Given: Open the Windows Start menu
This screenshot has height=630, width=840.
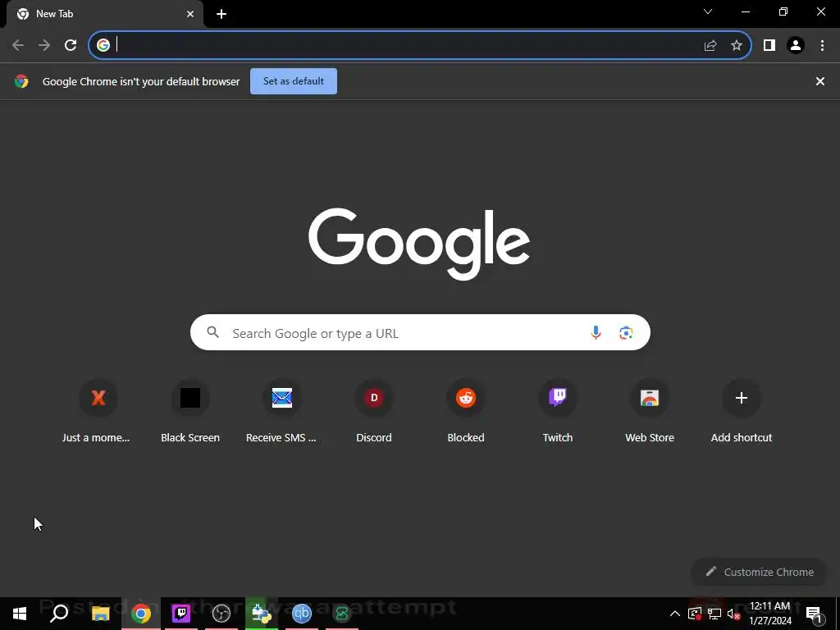Looking at the screenshot, I should pyautogui.click(x=20, y=614).
